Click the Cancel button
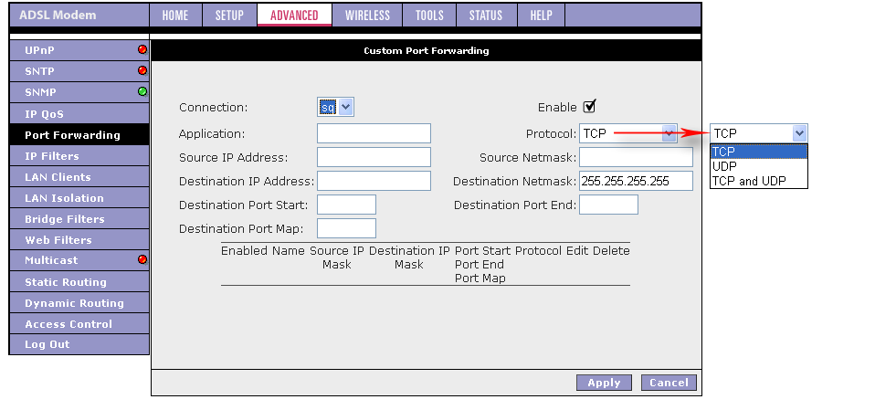 669,383
